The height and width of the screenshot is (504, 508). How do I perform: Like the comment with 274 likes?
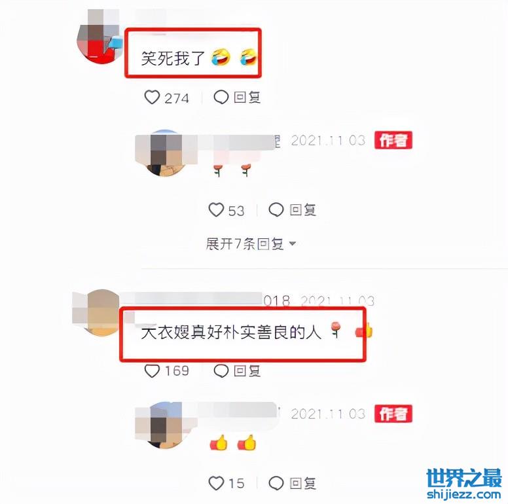(152, 97)
